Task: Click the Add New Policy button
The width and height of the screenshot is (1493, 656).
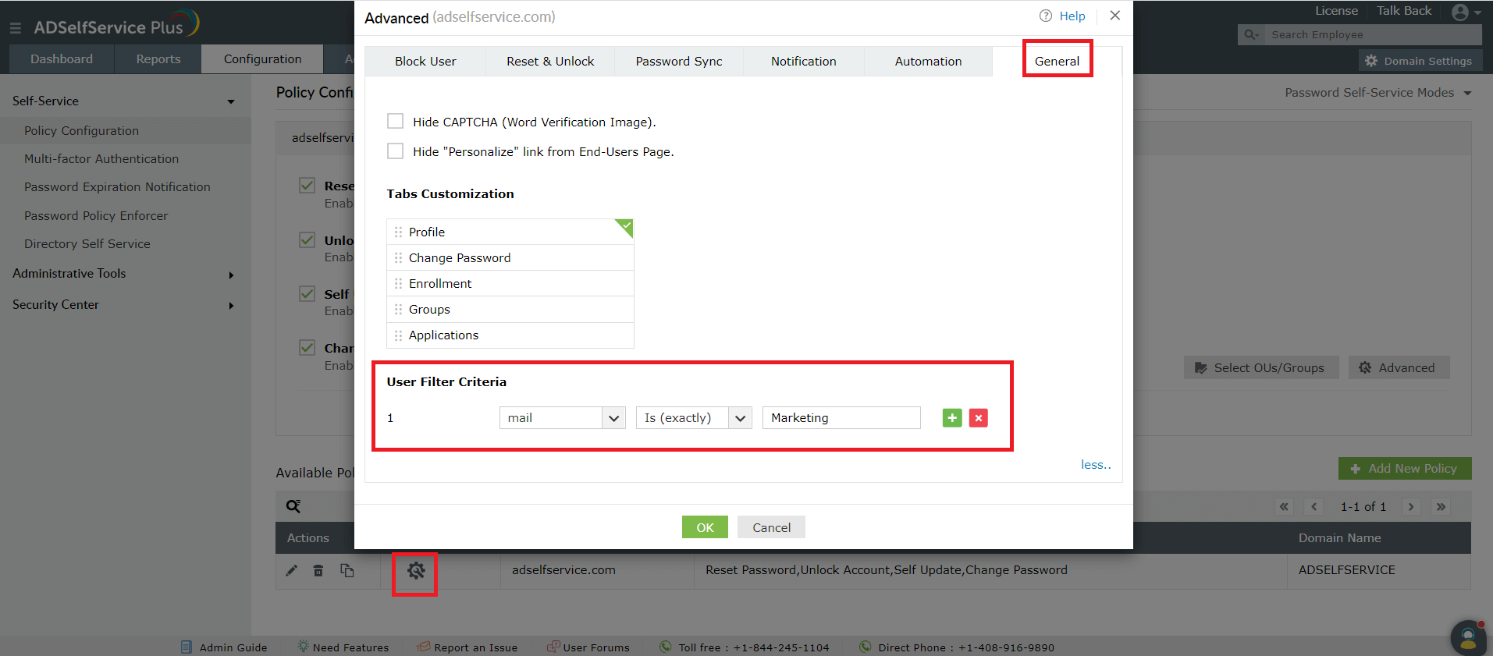Action: pyautogui.click(x=1405, y=469)
